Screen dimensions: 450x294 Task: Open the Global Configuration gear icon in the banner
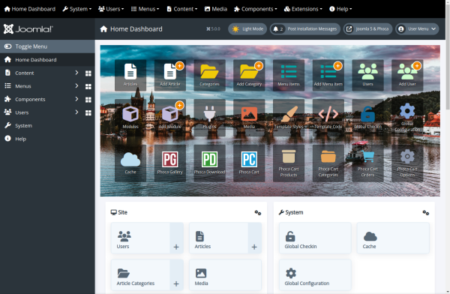click(x=407, y=118)
